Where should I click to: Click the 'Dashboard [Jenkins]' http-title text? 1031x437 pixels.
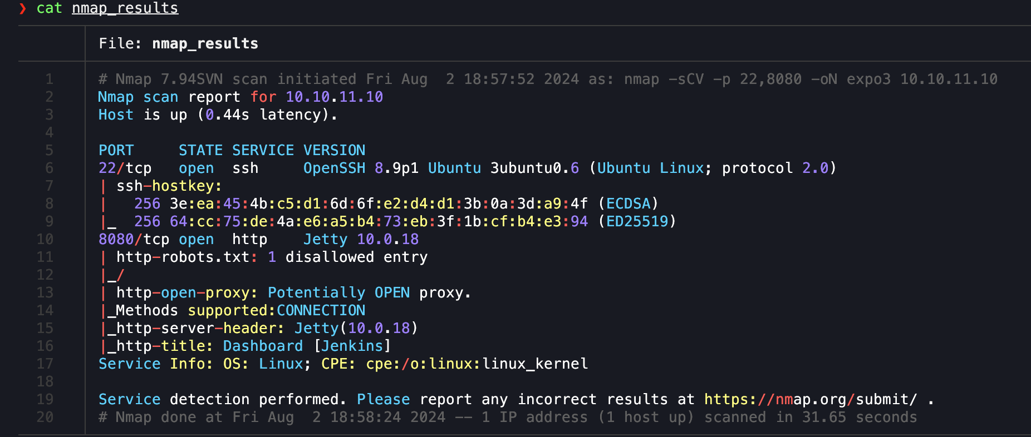coord(307,346)
